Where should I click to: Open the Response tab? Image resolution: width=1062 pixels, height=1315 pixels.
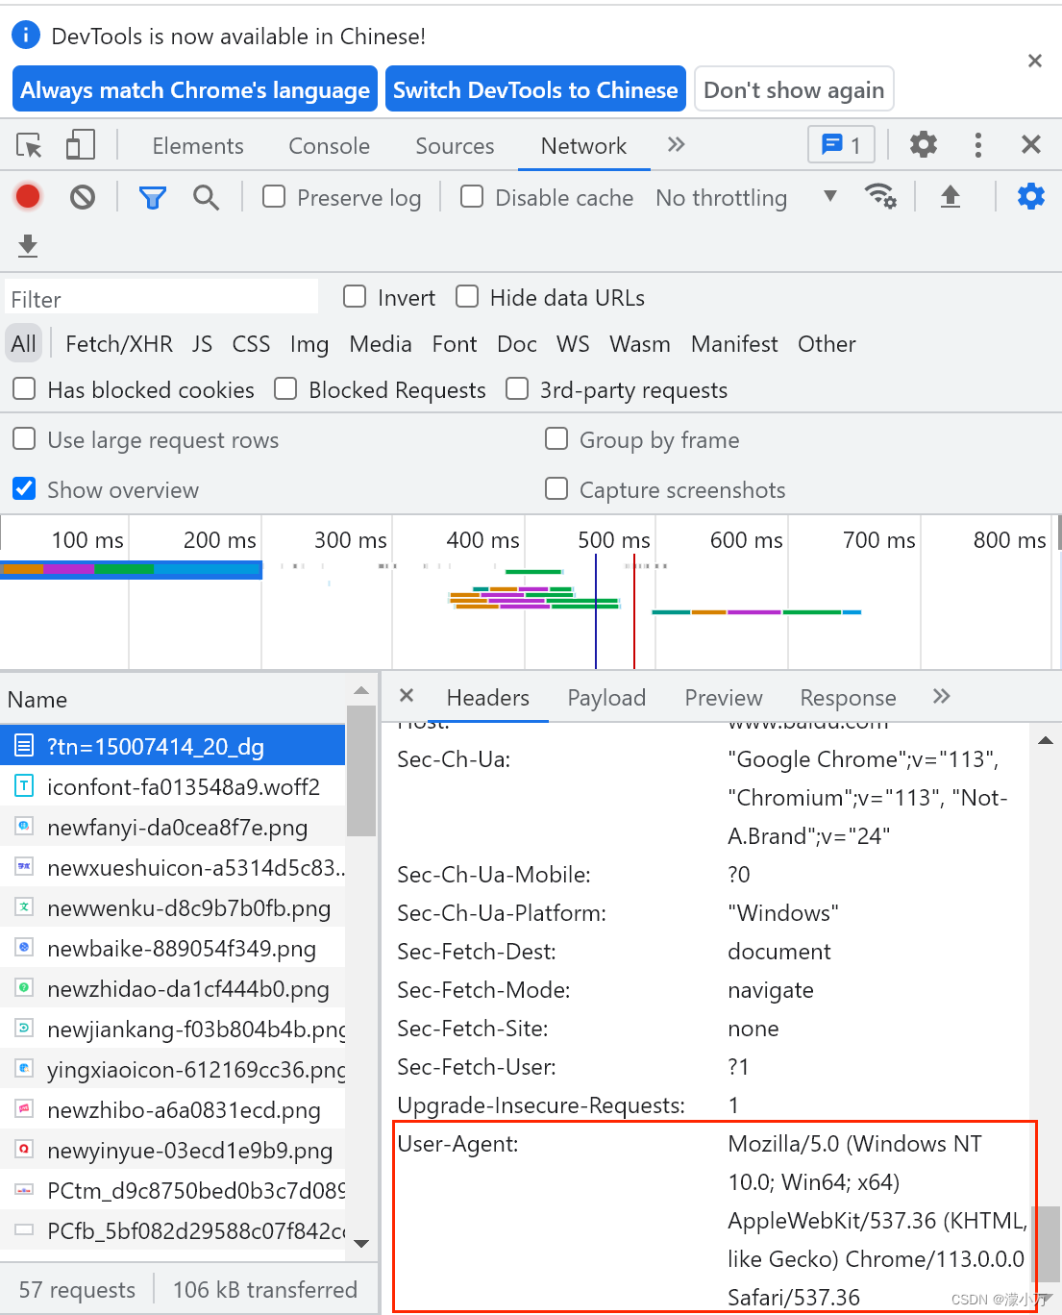coord(848,698)
